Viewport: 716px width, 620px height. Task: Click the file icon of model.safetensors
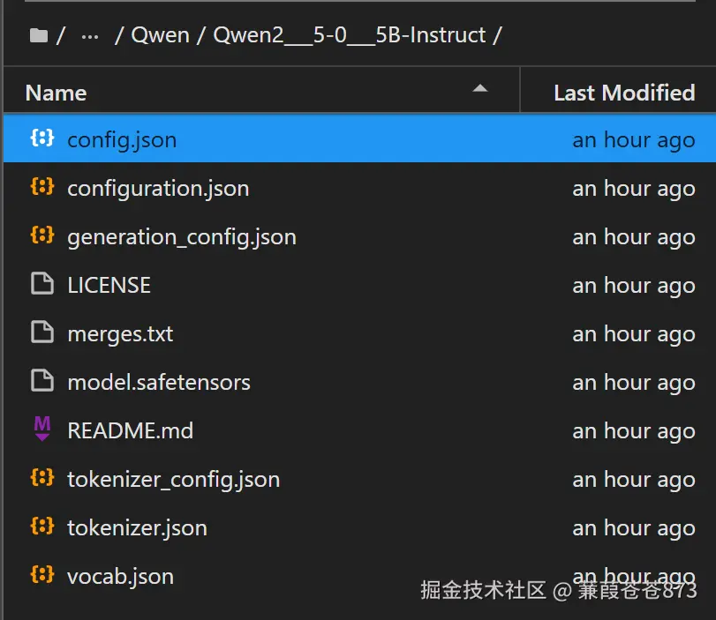click(42, 380)
